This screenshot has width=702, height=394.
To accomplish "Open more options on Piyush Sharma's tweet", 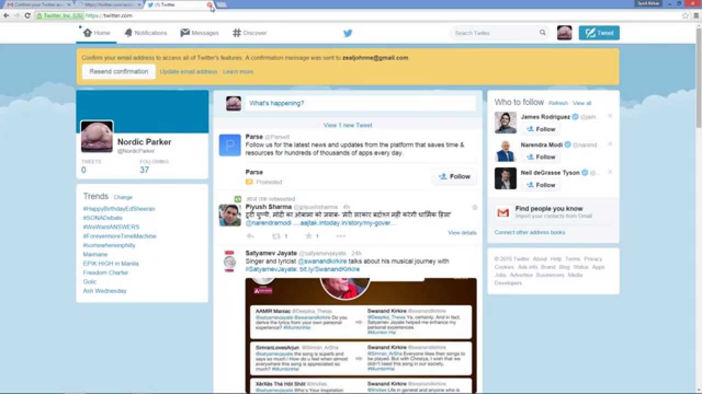I will [341, 236].
